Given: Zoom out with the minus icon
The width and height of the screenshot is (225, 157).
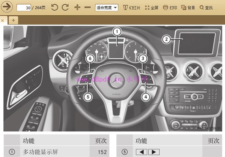Looking at the screenshot, I should point(88,7).
